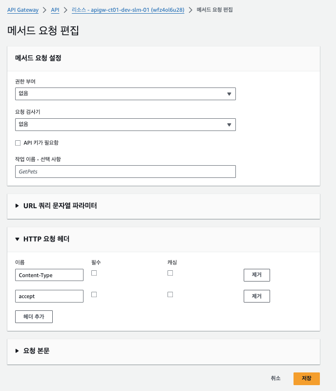Check 캐싱 for accept header

coord(170,295)
